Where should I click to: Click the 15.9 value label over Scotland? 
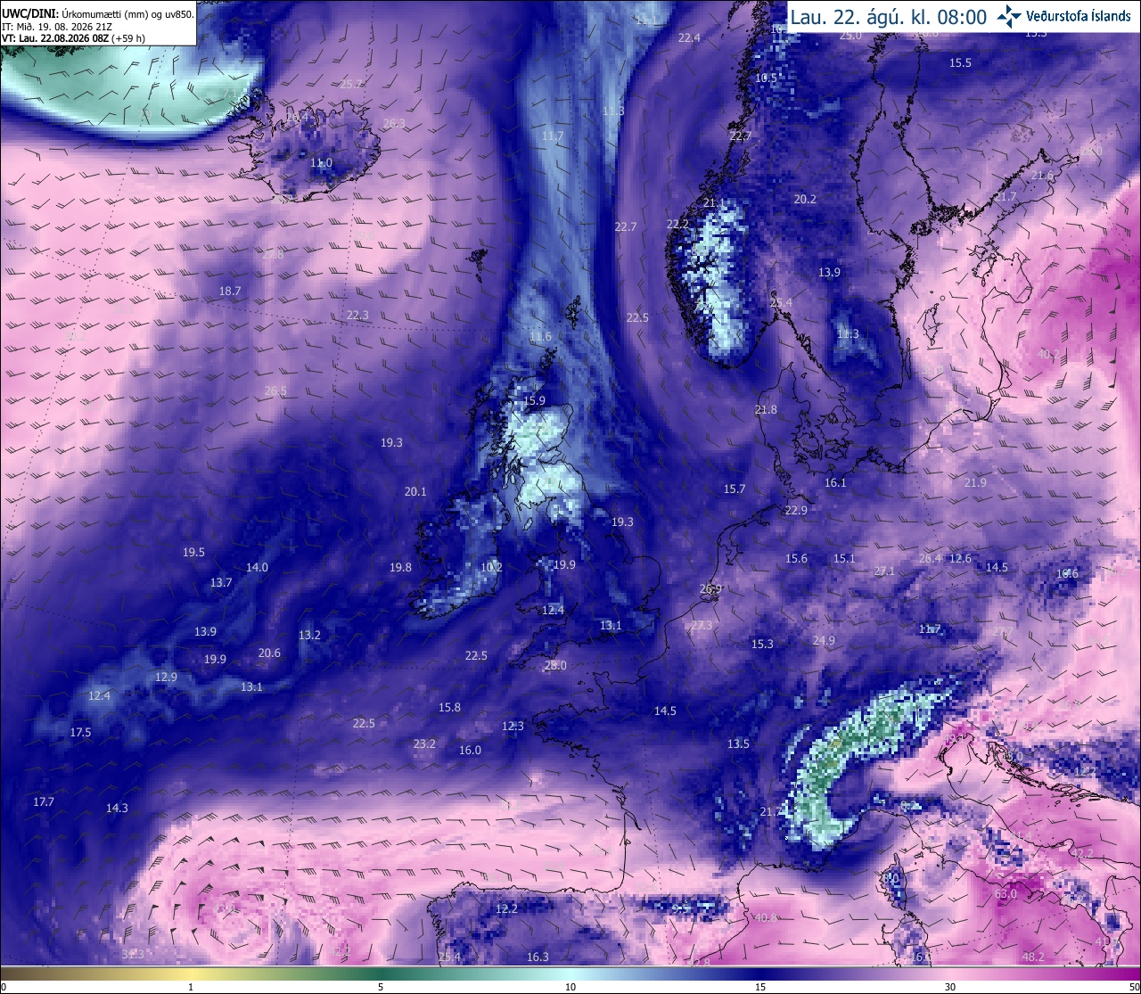[534, 401]
